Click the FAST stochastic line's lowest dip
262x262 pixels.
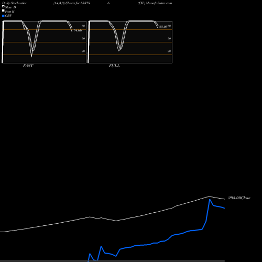click(31, 56)
